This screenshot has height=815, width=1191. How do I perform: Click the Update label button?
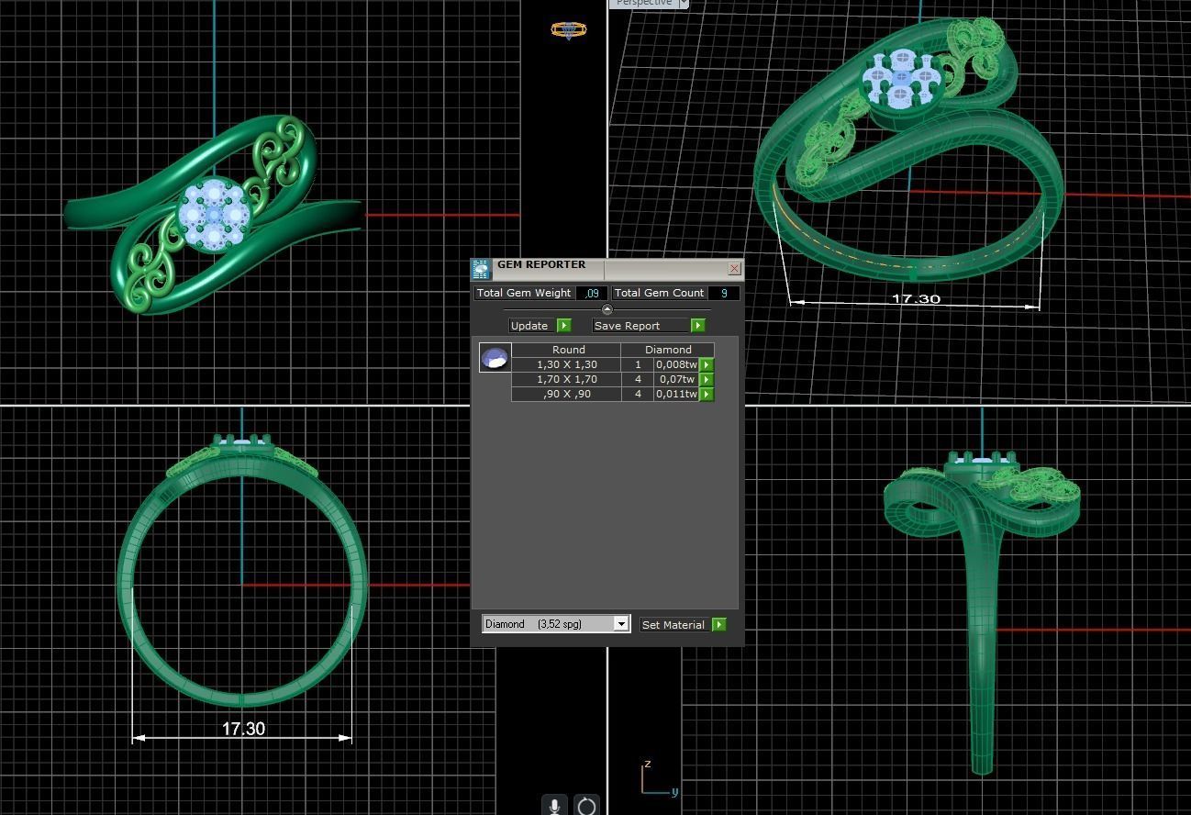tap(533, 326)
